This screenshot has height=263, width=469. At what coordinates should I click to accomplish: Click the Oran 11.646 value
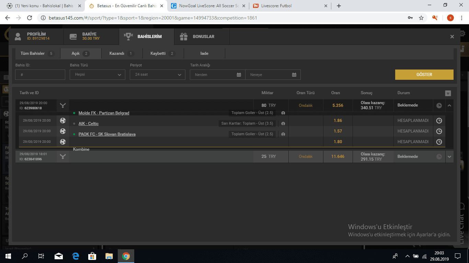[338, 156]
